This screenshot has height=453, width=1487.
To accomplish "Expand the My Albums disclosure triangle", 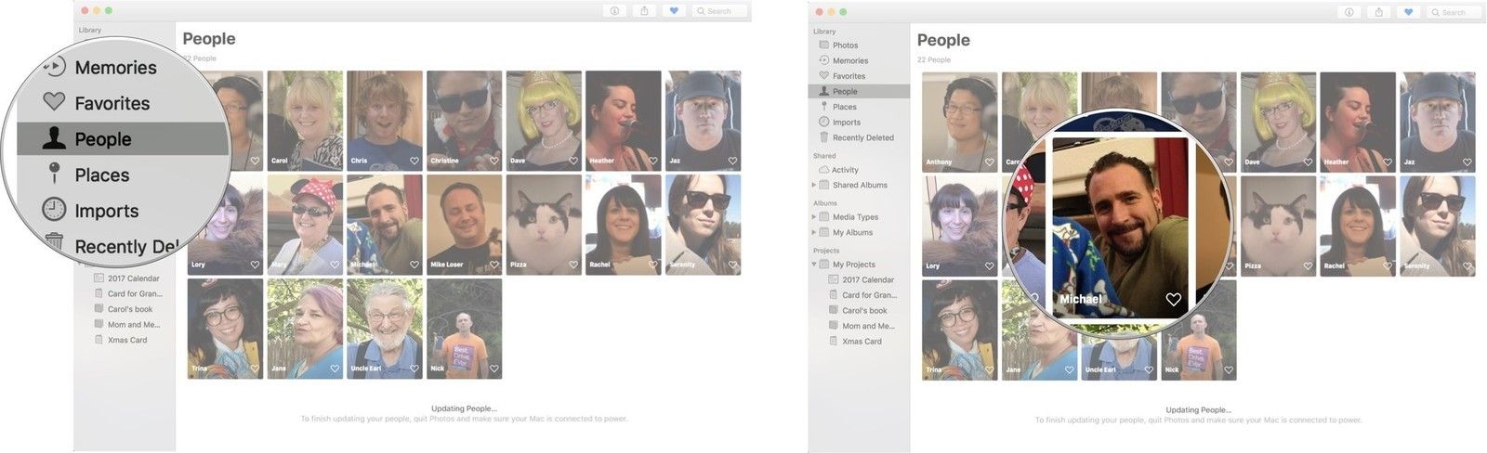I will (x=814, y=232).
